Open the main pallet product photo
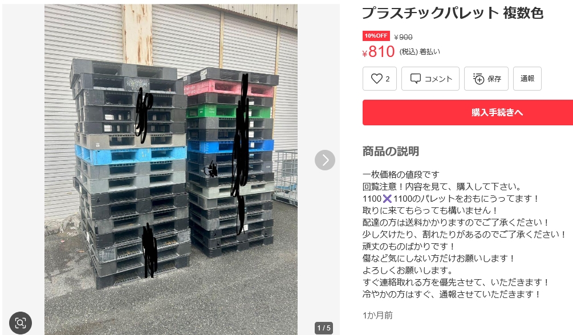 click(x=171, y=170)
